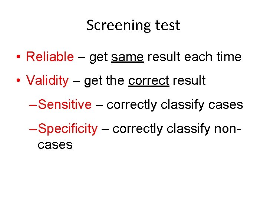This screenshot has height=200, width=267.
Task: Click the bullet point before "Validity"
Action: point(18,81)
